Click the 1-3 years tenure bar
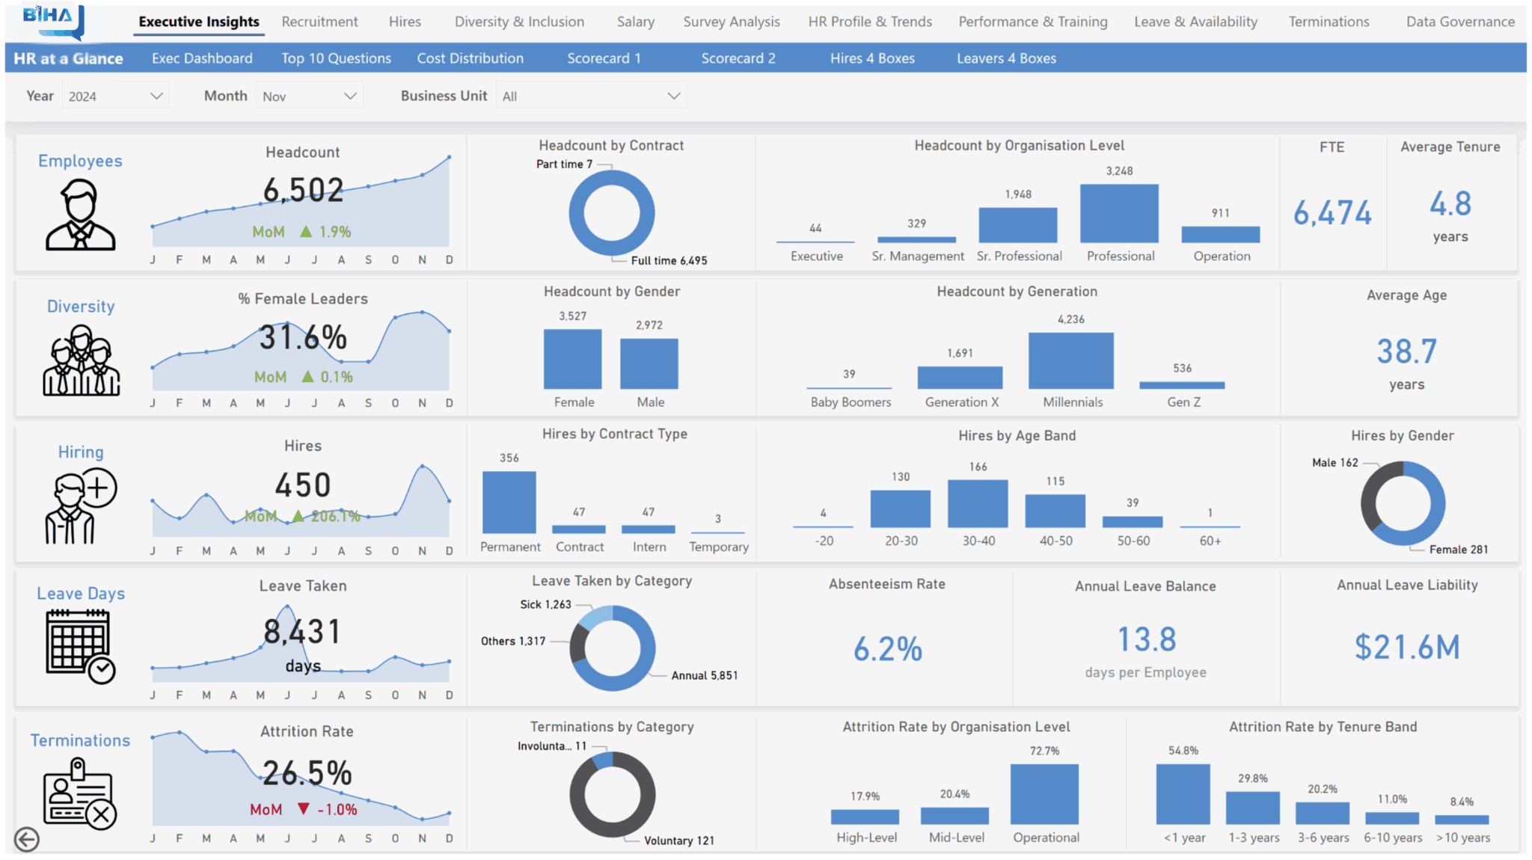 point(1252,808)
